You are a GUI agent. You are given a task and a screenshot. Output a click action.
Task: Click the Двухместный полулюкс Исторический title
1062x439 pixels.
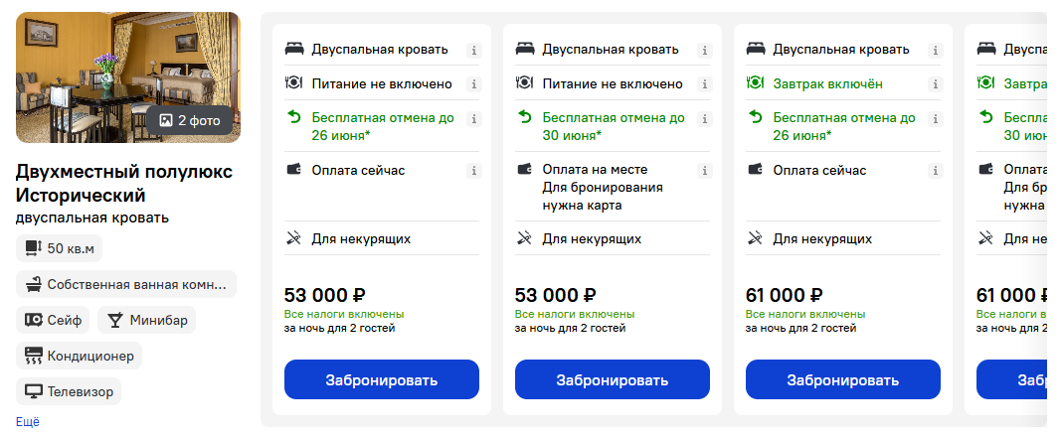point(124,184)
